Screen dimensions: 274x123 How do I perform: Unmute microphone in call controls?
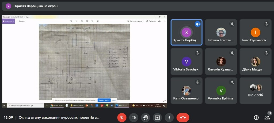point(122,117)
